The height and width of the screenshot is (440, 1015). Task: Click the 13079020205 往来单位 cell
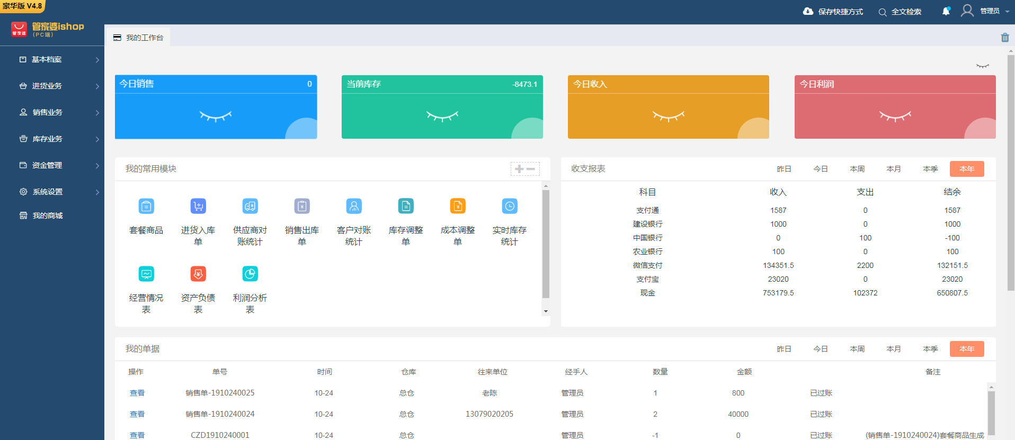[x=489, y=414]
